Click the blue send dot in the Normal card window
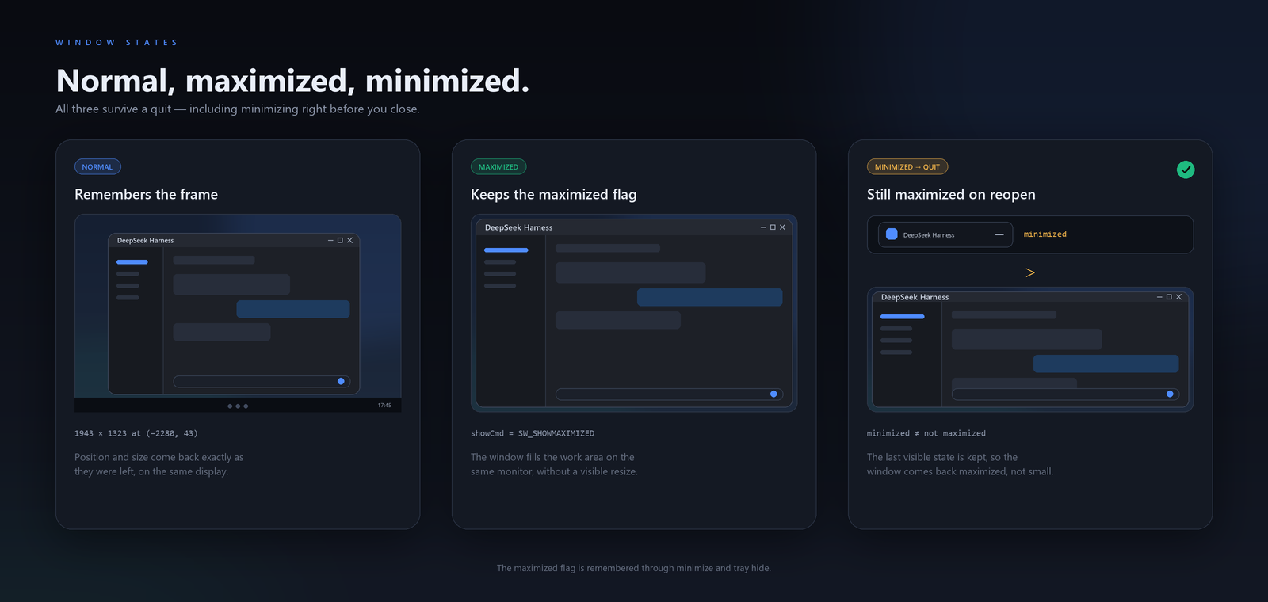Viewport: 1268px width, 602px height. click(341, 382)
